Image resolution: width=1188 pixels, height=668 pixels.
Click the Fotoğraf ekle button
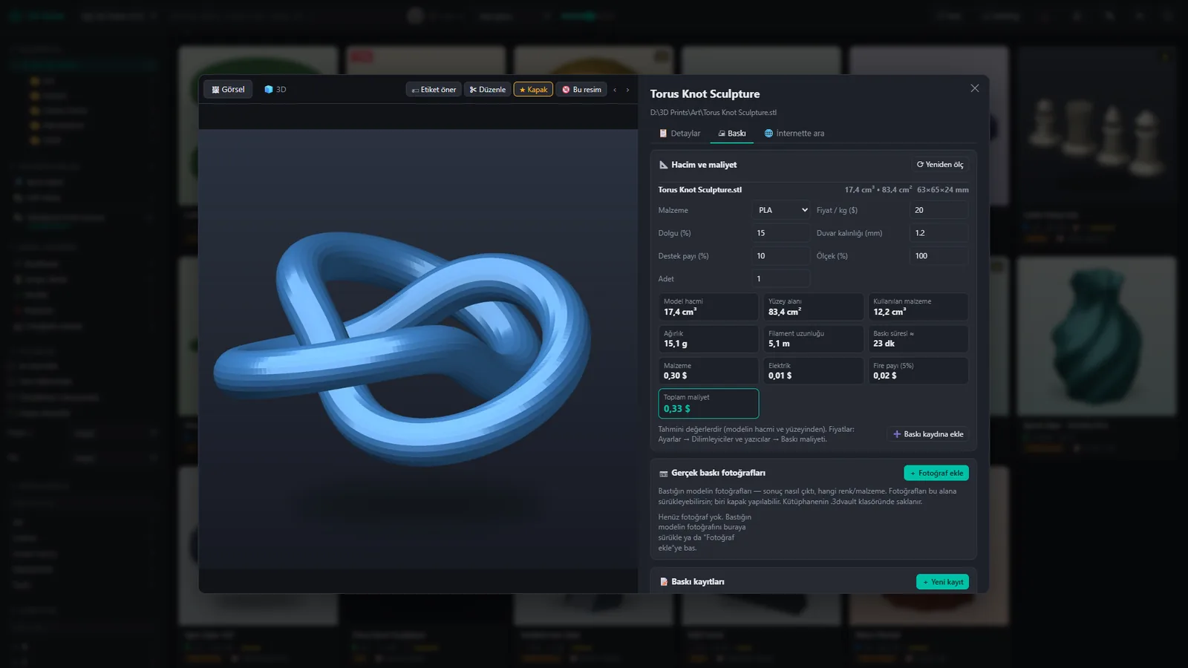936,473
